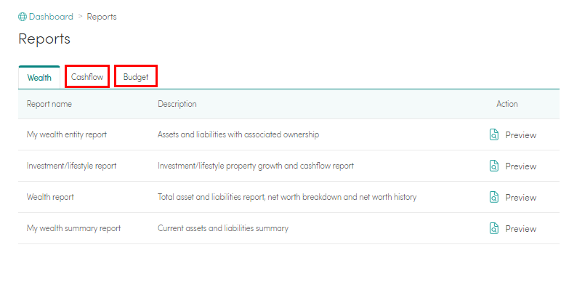Image resolution: width=569 pixels, height=282 pixels.
Task: Click preview icon for My wealth summary report
Action: [x=494, y=228]
